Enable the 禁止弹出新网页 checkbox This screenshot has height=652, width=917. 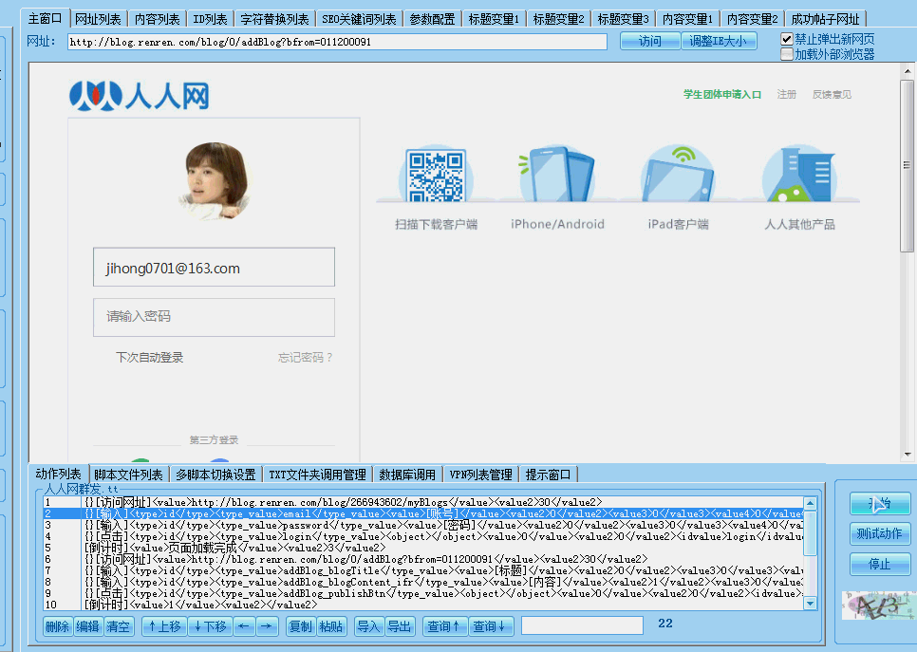pos(787,39)
